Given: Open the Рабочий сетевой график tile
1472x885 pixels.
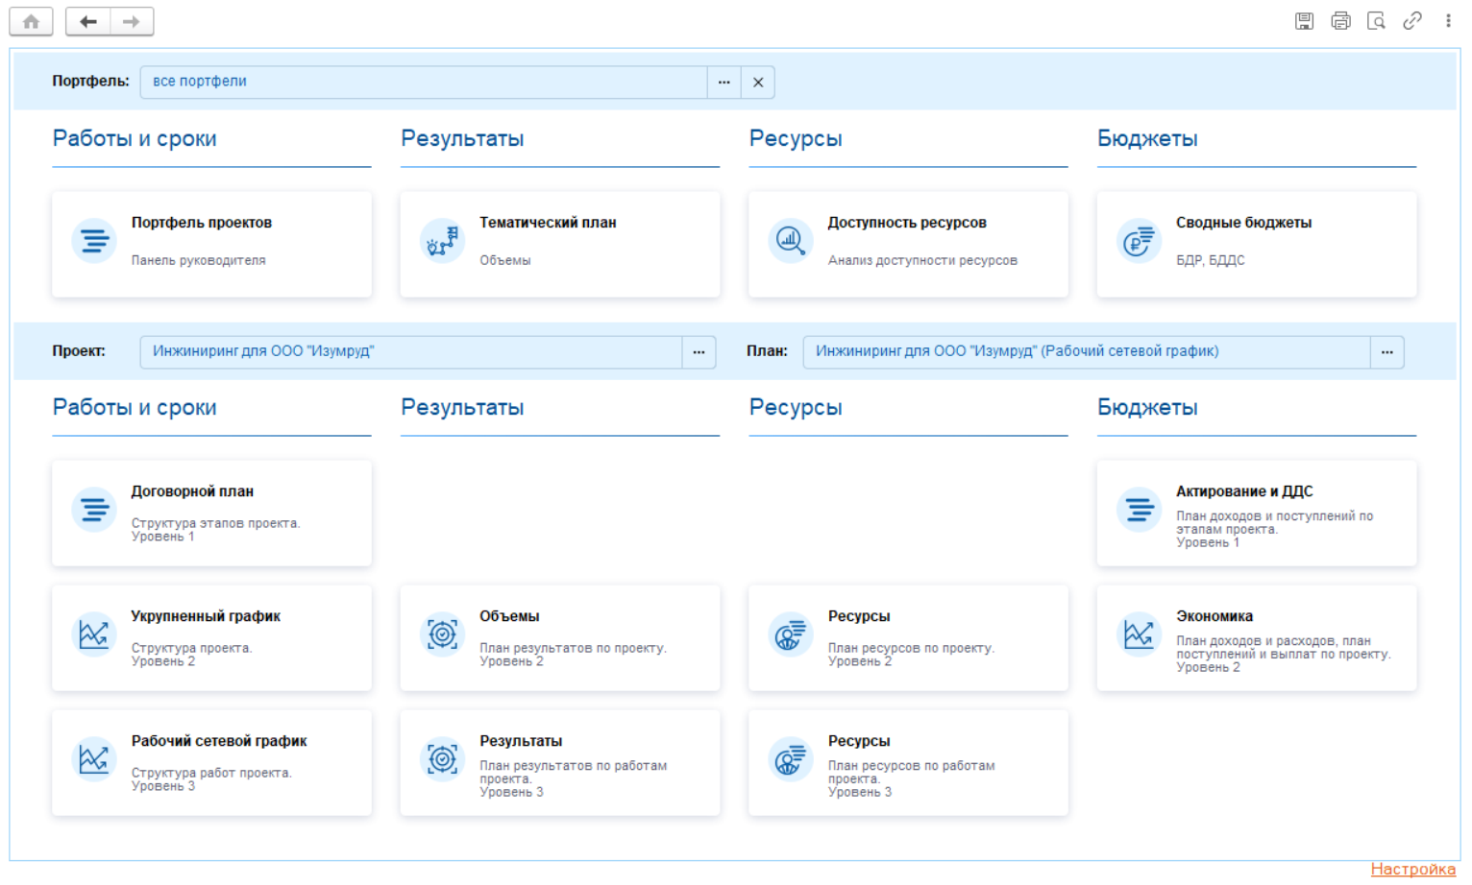Looking at the screenshot, I should (x=211, y=763).
